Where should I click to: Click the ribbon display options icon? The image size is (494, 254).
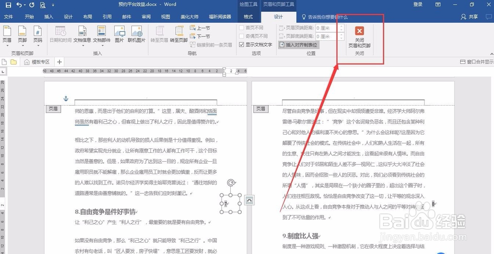[438, 4]
